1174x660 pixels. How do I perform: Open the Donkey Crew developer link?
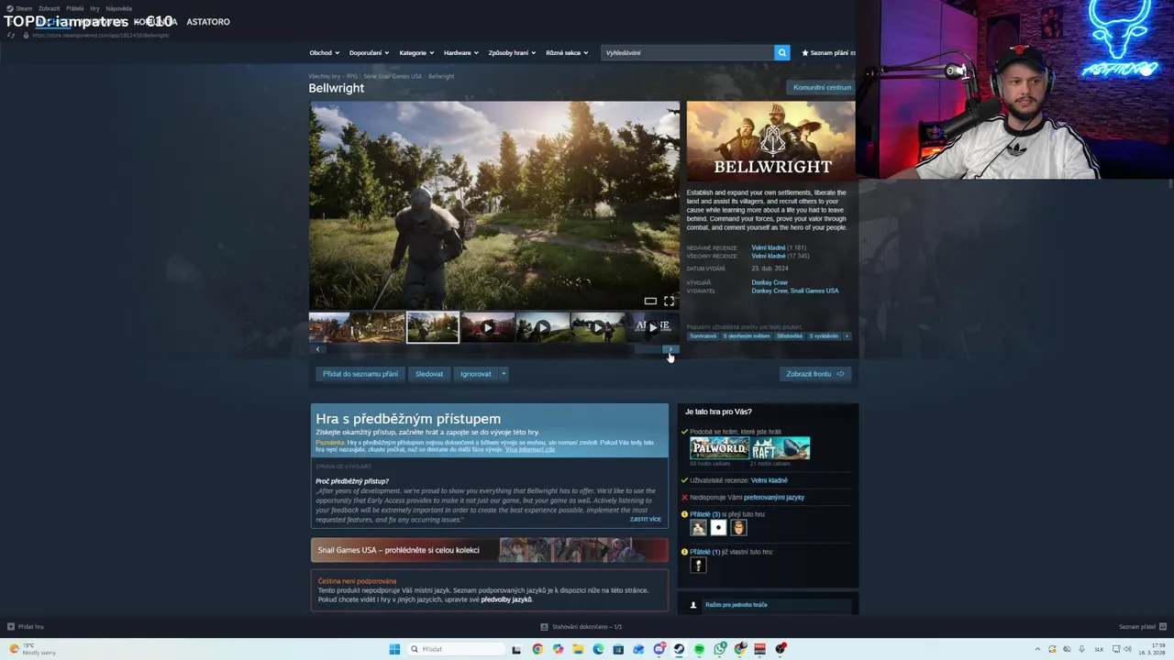[770, 282]
